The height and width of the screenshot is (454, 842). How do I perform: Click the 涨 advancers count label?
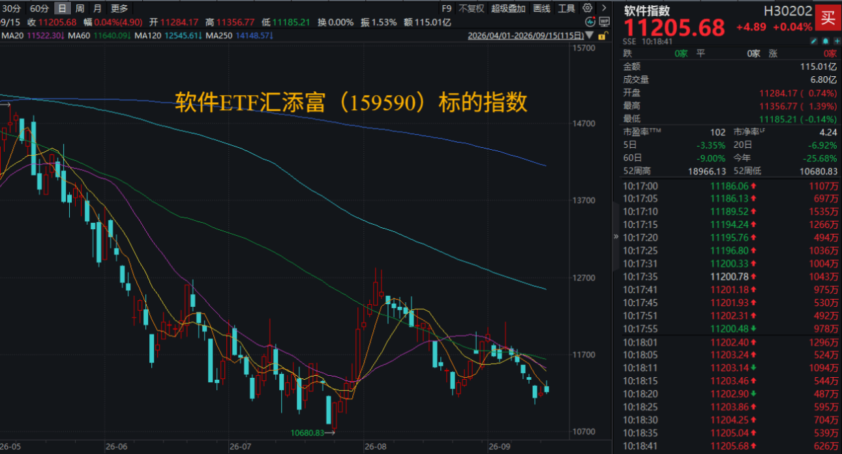click(x=774, y=53)
